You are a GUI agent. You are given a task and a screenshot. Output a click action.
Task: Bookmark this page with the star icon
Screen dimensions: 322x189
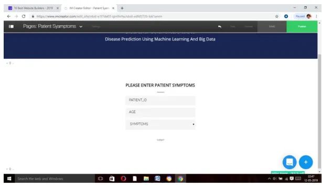point(276,16)
